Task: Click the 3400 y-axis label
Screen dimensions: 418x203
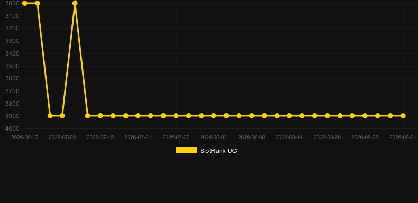Action: [x=13, y=54]
